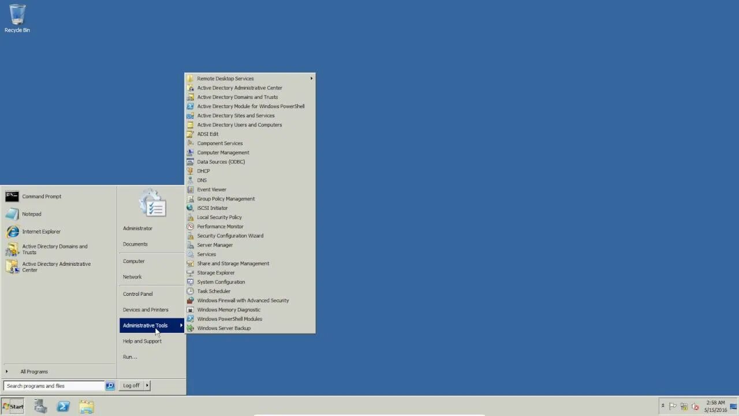This screenshot has width=739, height=416.
Task: Open Server Manager from the taskbar
Action: tap(40, 406)
